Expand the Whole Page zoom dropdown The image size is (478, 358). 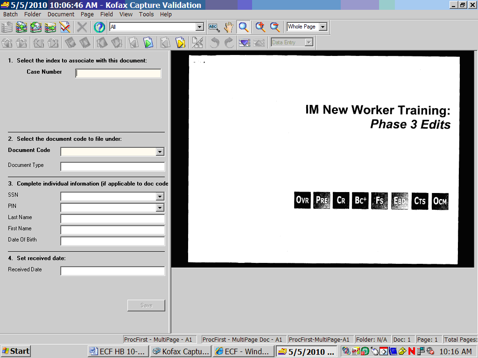(323, 27)
